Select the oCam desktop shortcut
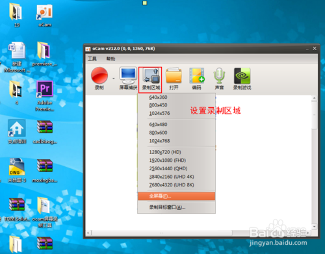 pos(45,16)
